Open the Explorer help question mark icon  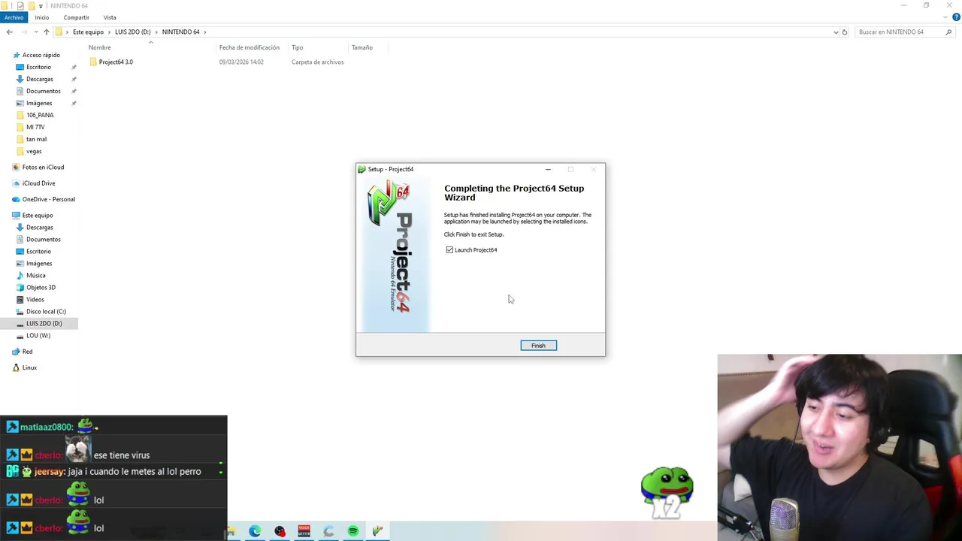956,17
